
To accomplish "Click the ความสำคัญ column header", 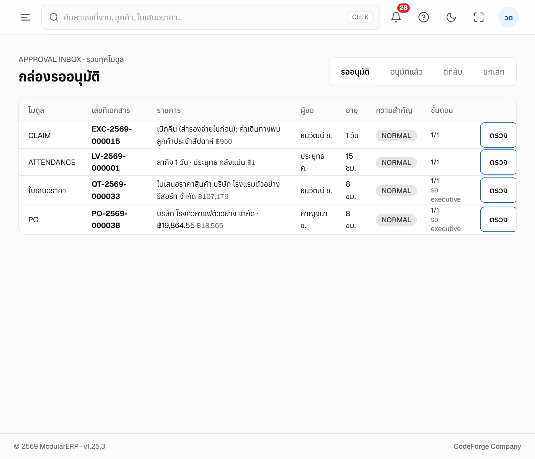I will 394,110.
